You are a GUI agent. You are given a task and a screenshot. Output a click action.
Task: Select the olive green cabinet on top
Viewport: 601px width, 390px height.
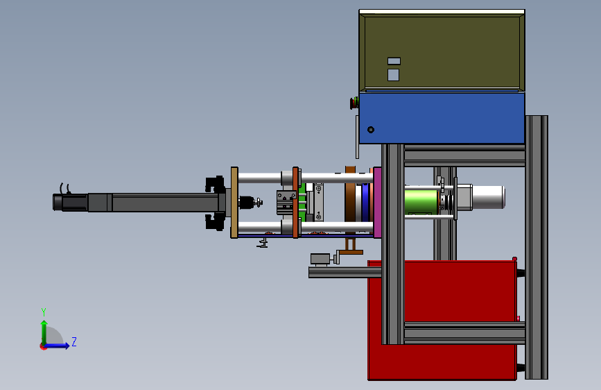[x=442, y=51]
